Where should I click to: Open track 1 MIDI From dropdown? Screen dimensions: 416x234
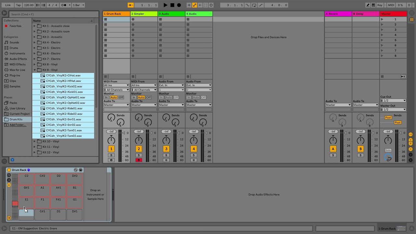[x=116, y=85]
